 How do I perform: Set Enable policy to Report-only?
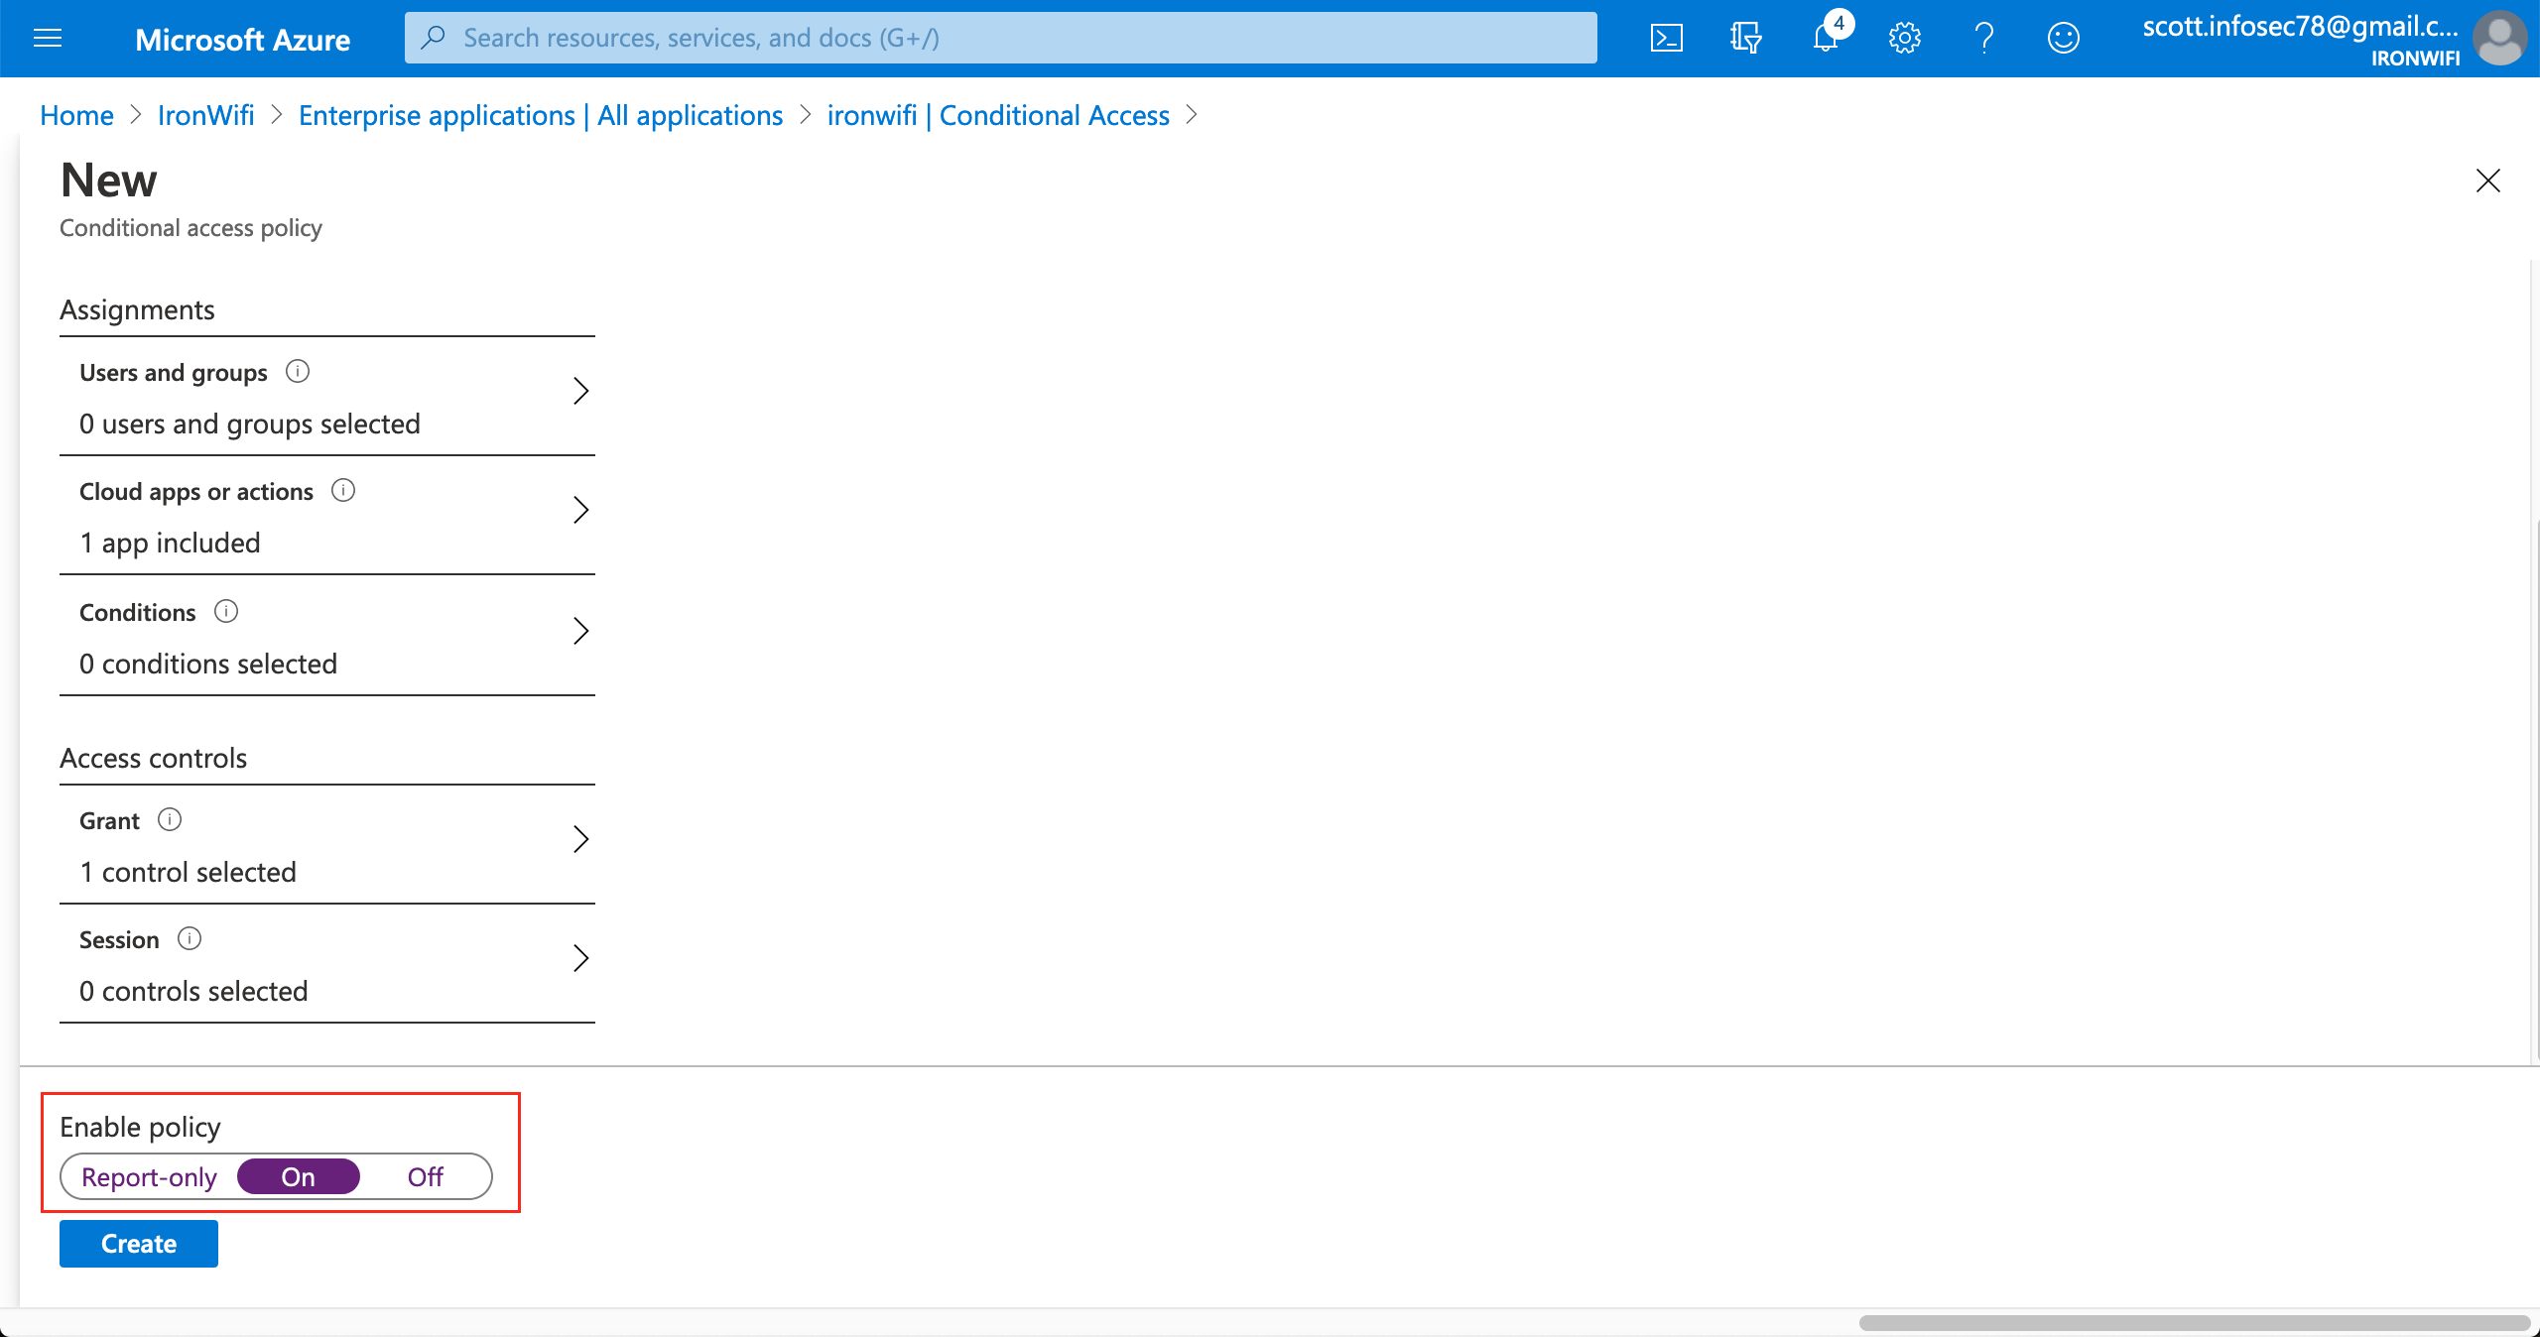point(149,1177)
